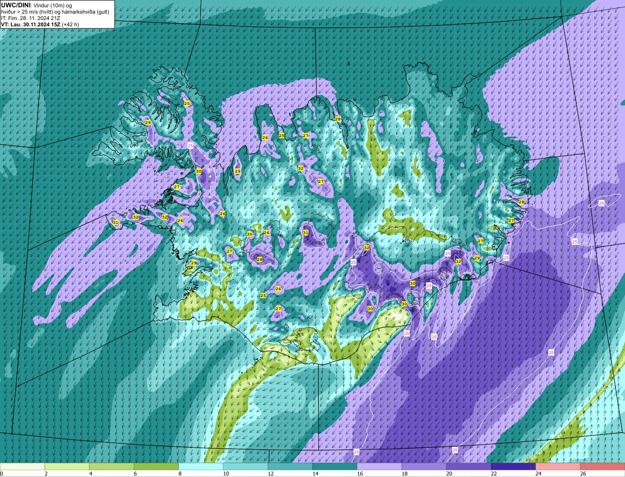This screenshot has height=477, width=625.
Task: Click the "VT: Lau. 30.11.2024 15Z (+42 h)" line
Action: (40, 24)
